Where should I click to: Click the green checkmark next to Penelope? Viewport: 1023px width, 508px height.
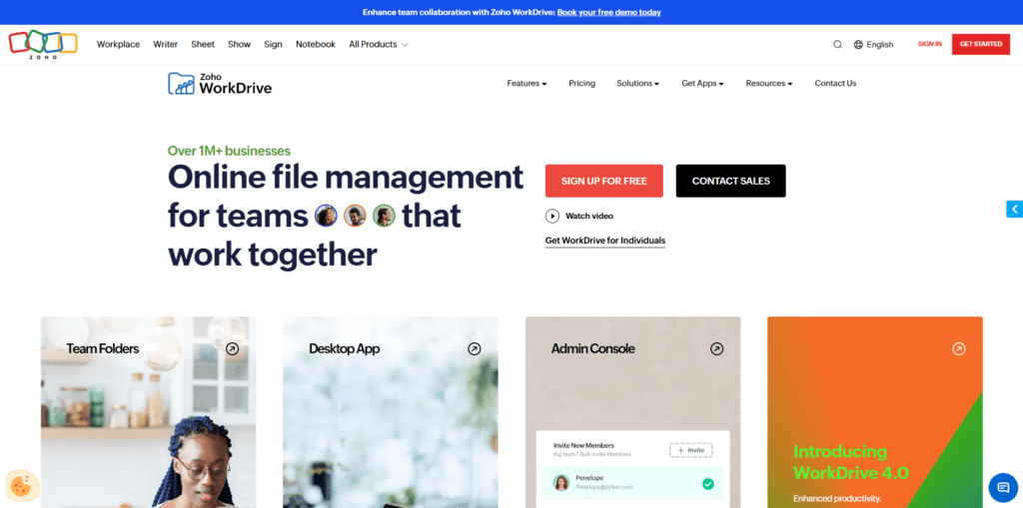[708, 484]
